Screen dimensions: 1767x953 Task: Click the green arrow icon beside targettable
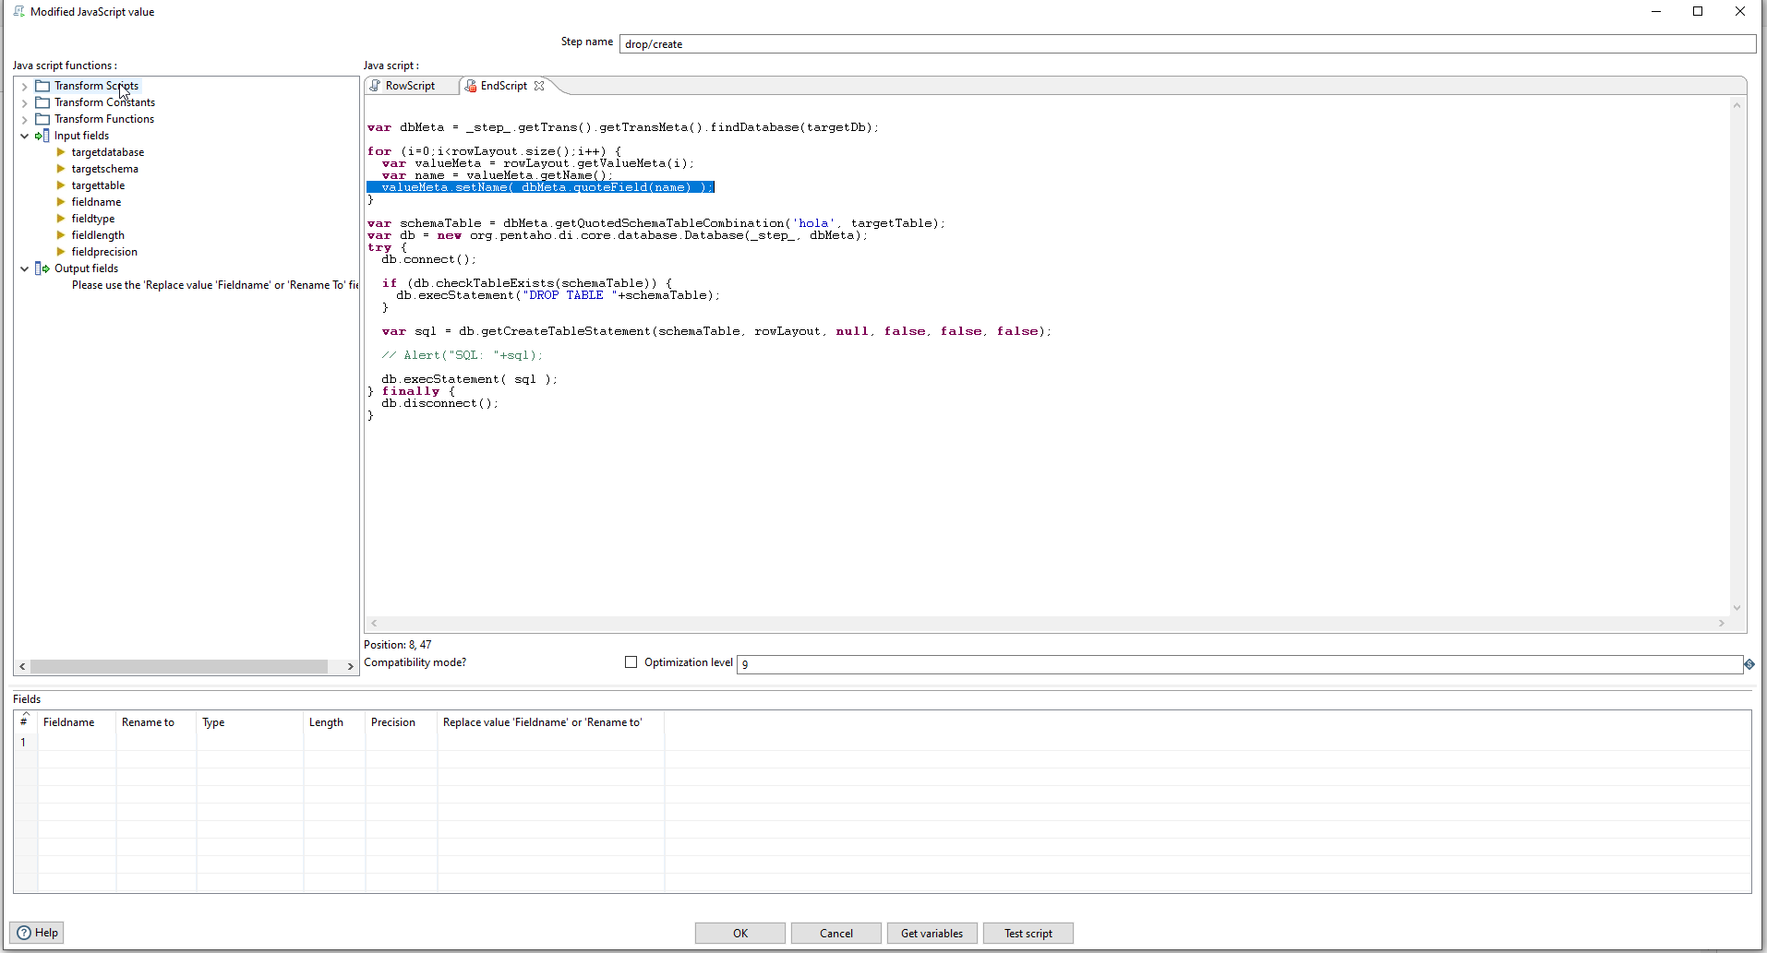(x=59, y=185)
